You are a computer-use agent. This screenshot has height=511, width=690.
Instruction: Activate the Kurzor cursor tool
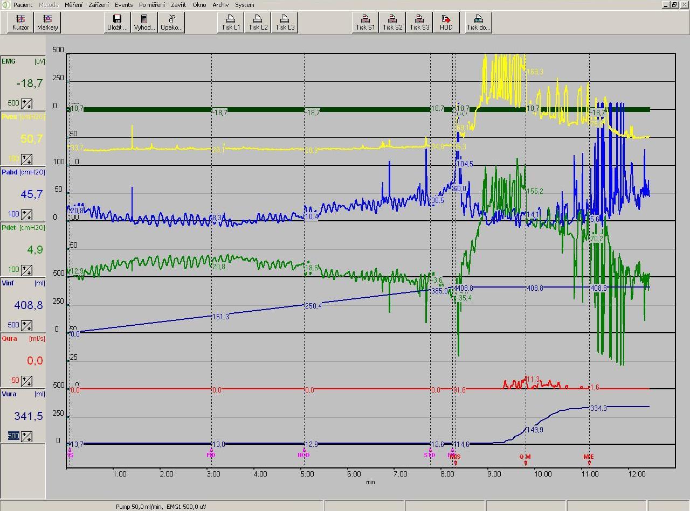click(20, 23)
